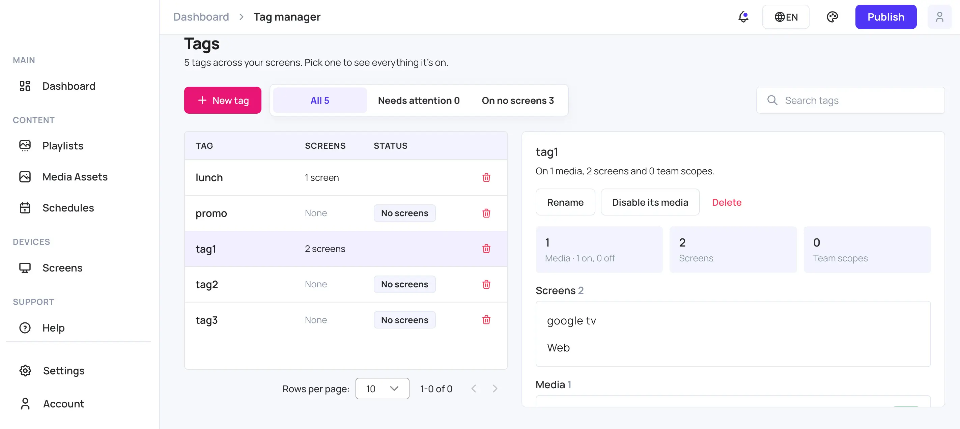Show the On no screens 3 tab
Viewport: 960px width, 429px height.
click(x=518, y=100)
